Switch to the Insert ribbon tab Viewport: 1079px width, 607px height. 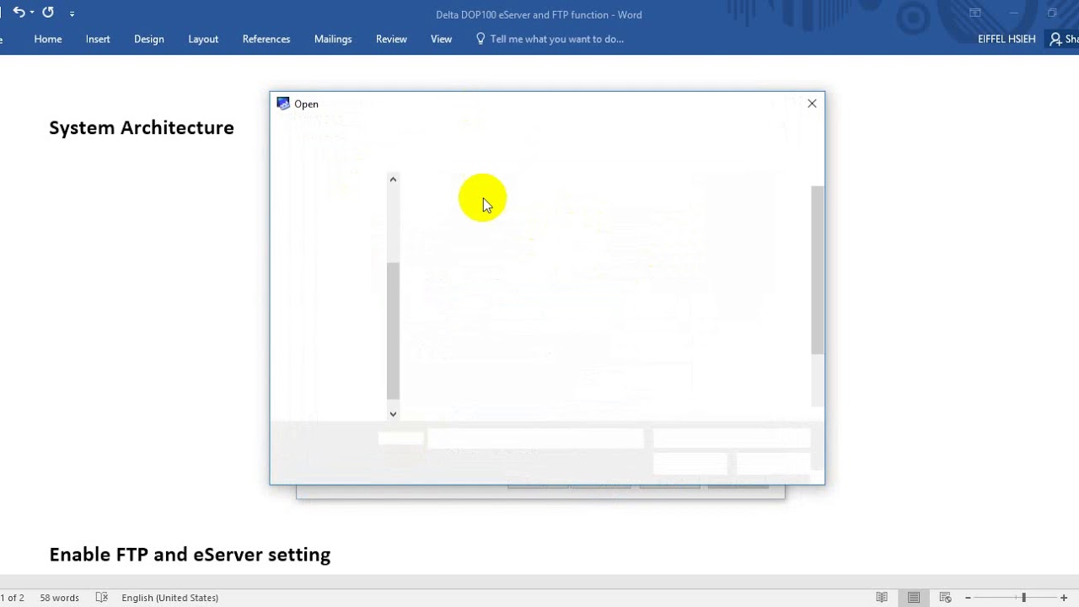98,39
